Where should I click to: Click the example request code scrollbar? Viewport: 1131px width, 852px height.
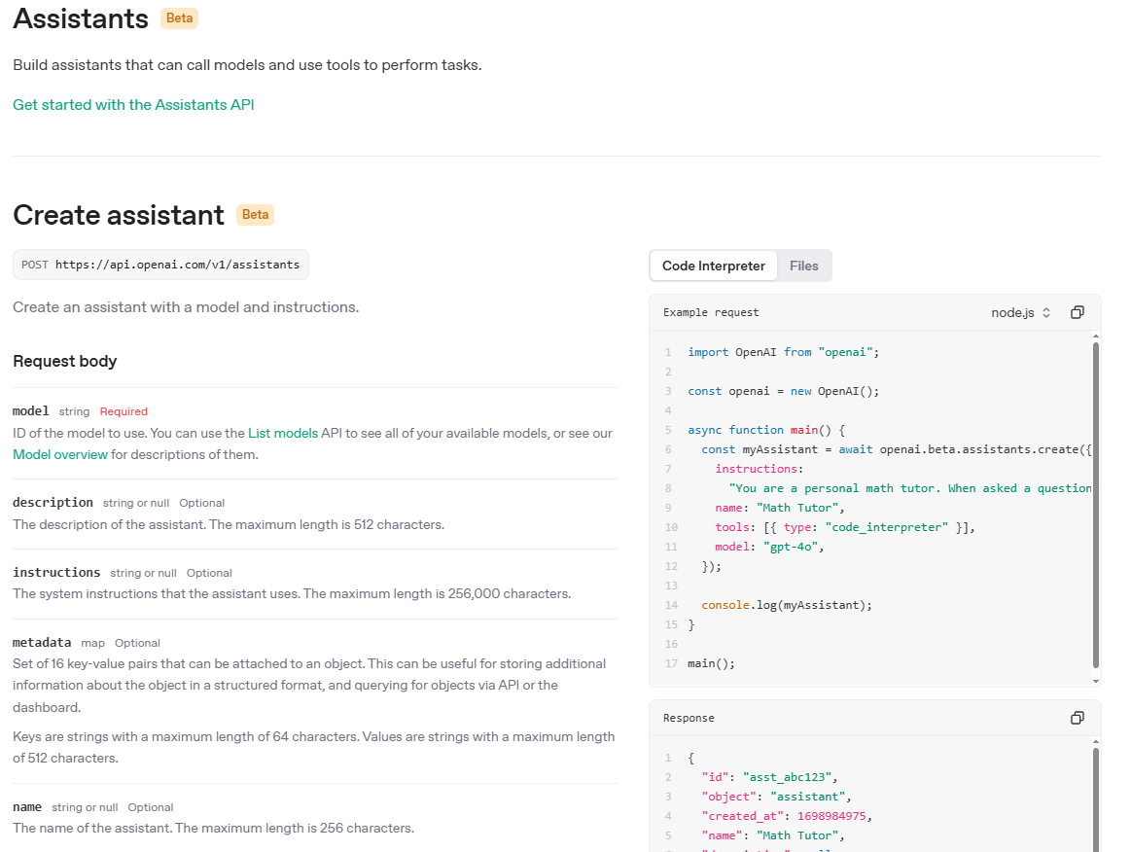[1096, 504]
